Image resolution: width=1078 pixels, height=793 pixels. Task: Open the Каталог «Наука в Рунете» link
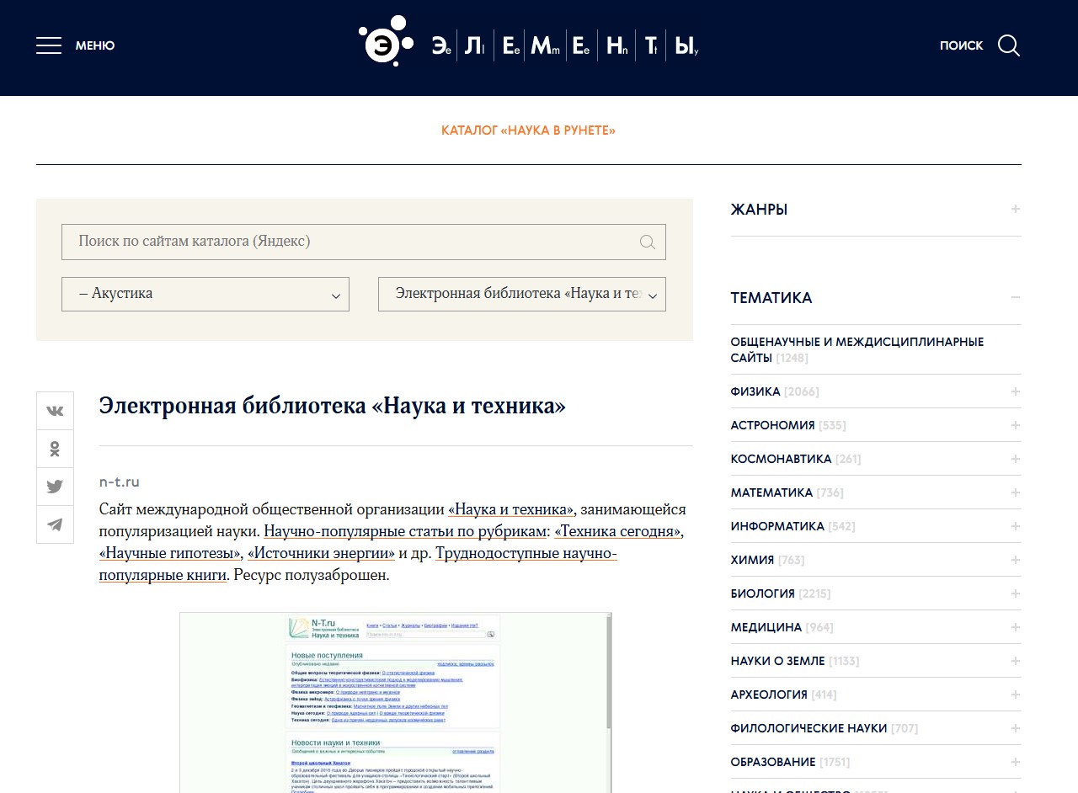tap(528, 130)
